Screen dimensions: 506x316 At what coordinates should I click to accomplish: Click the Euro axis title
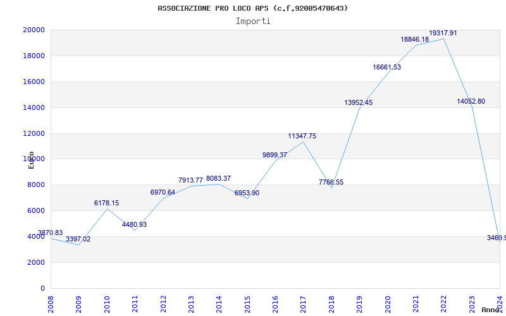coord(31,160)
